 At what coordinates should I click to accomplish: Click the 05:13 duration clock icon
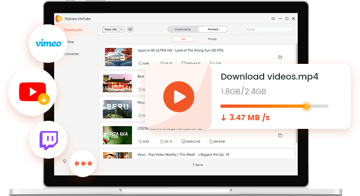point(162,142)
